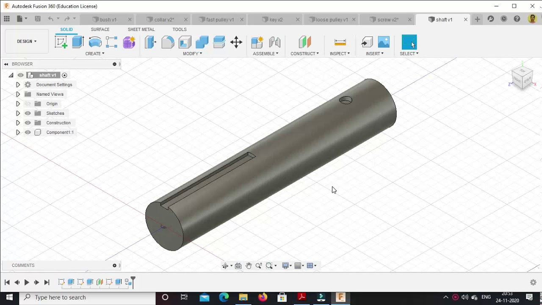The image size is (542, 305).
Task: Open the Viewports layout dropdown
Action: tap(312, 266)
